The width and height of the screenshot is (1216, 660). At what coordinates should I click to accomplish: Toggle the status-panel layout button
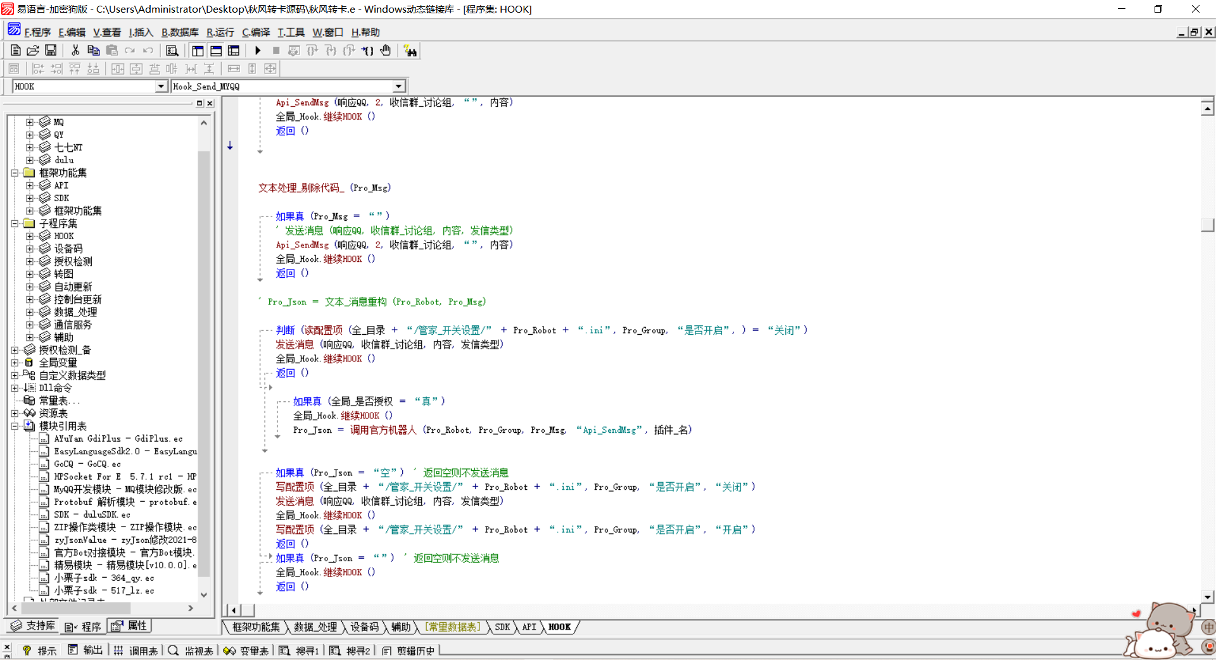pyautogui.click(x=216, y=51)
